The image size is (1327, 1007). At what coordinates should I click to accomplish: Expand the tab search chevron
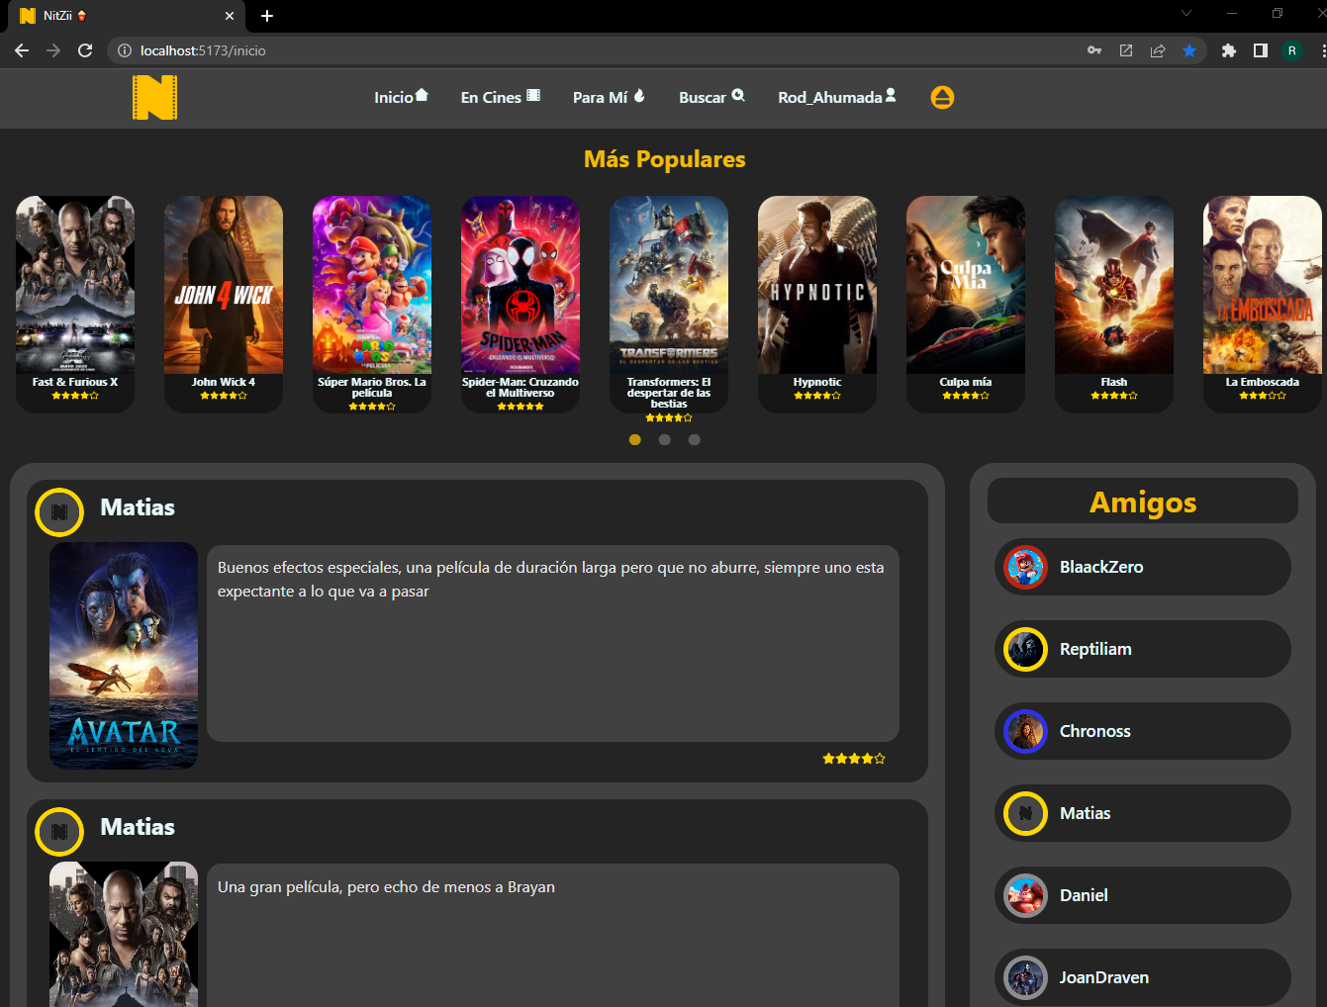pyautogui.click(x=1186, y=14)
